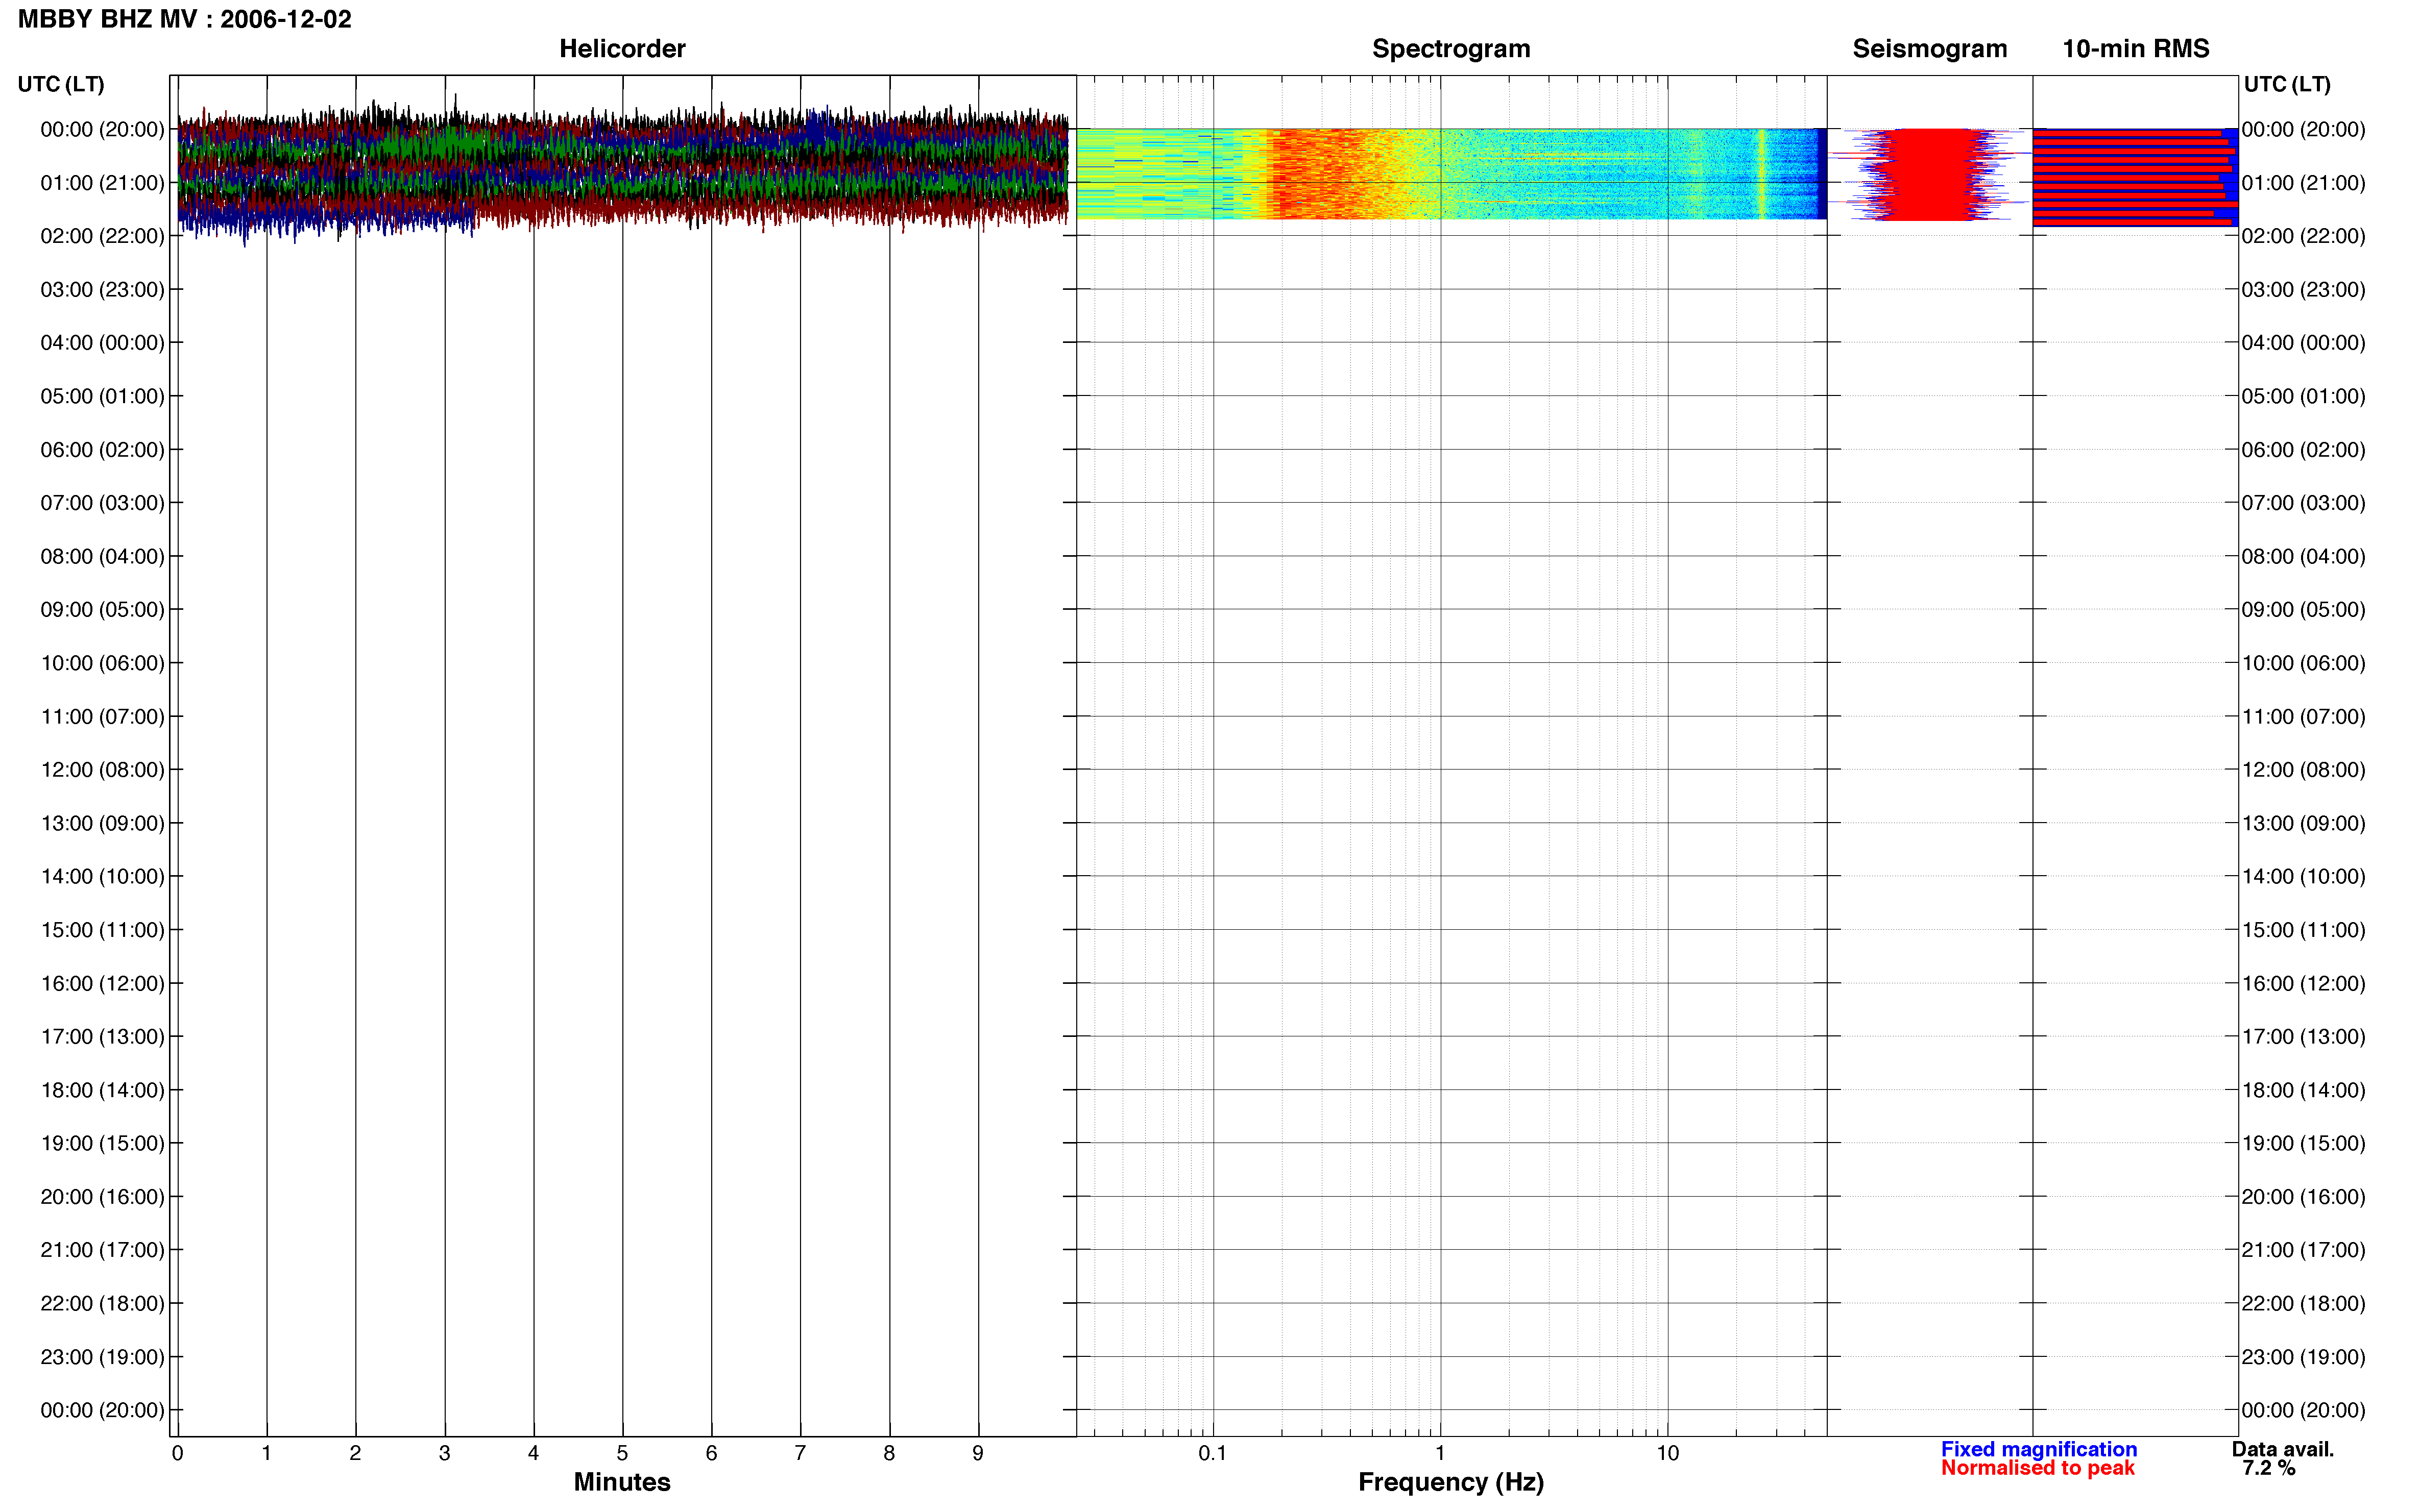Click the left '02:00 (22:00)' time label
This screenshot has height=1512, width=2420.
click(x=102, y=236)
